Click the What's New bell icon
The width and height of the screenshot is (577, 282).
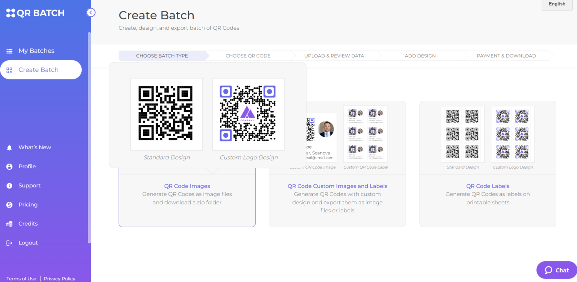click(x=10, y=148)
